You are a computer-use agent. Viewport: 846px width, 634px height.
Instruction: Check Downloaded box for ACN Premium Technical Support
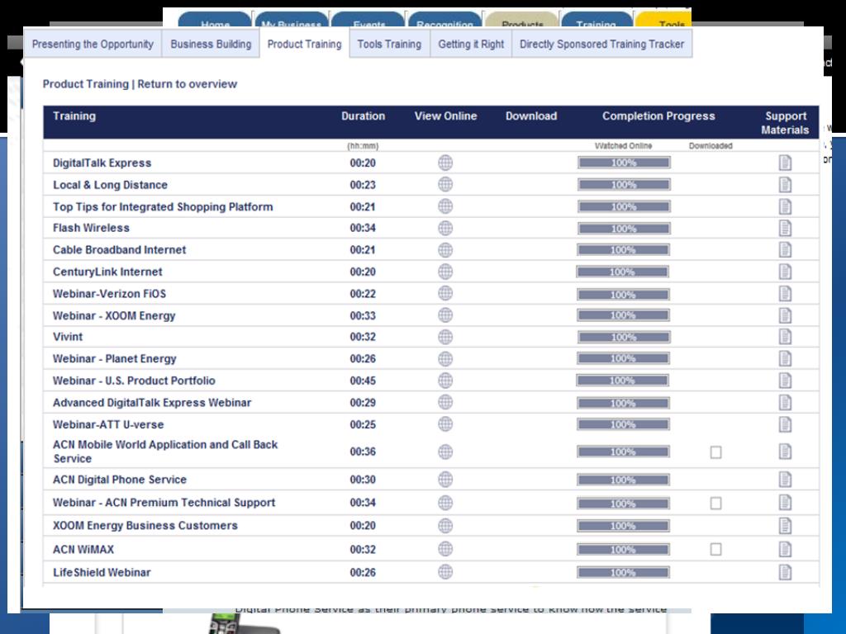coord(716,503)
